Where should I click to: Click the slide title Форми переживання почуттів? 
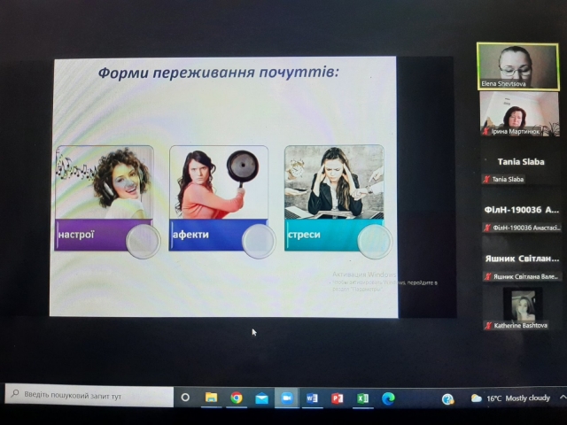tap(218, 73)
